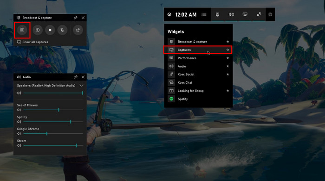The image size is (325, 181).
Task: Toggle Performance widget from top bar
Action: point(245,14)
